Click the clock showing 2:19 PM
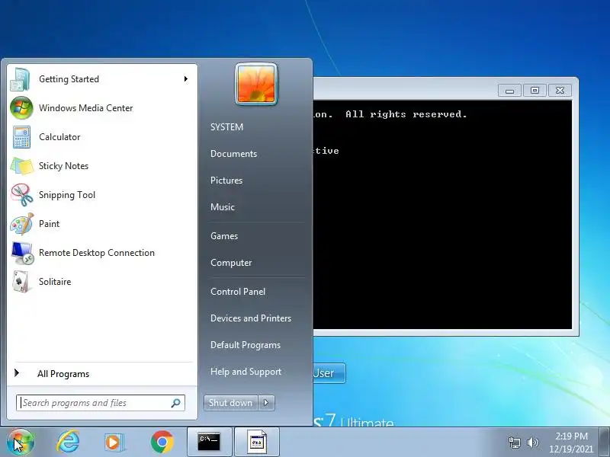The height and width of the screenshot is (457, 610). point(571,436)
